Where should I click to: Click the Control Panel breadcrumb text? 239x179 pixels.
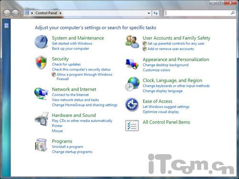[x=46, y=13]
